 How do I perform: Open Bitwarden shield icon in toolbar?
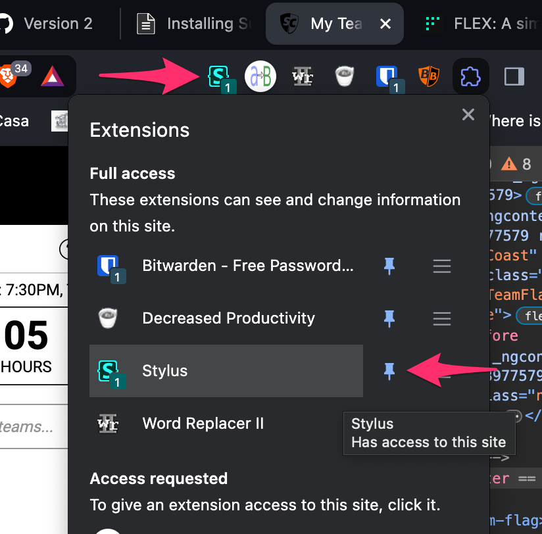pyautogui.click(x=389, y=78)
